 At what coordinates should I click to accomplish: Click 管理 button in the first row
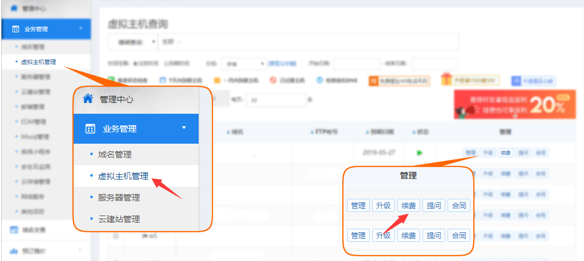(x=358, y=205)
